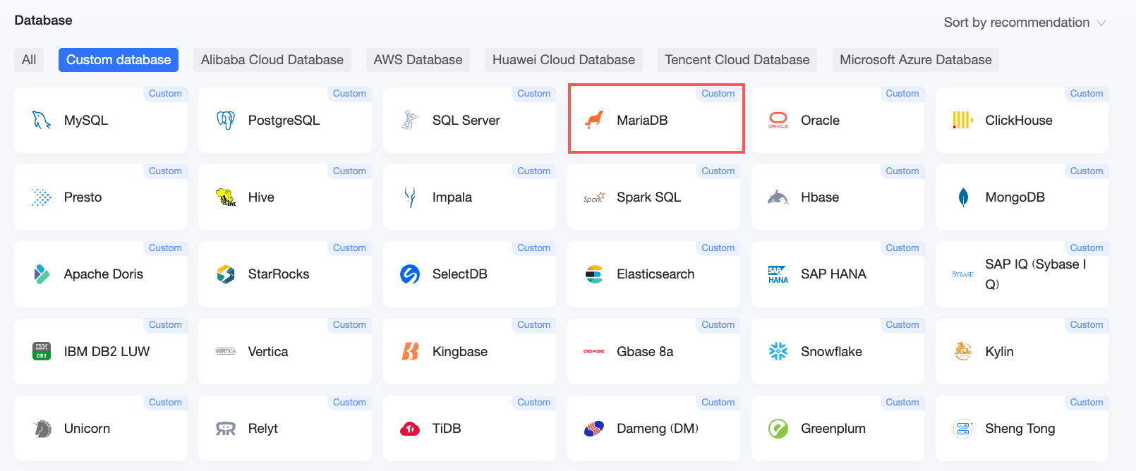Screen dimensions: 1136x471
Task: Choose the SQL Server name
Action: (466, 121)
